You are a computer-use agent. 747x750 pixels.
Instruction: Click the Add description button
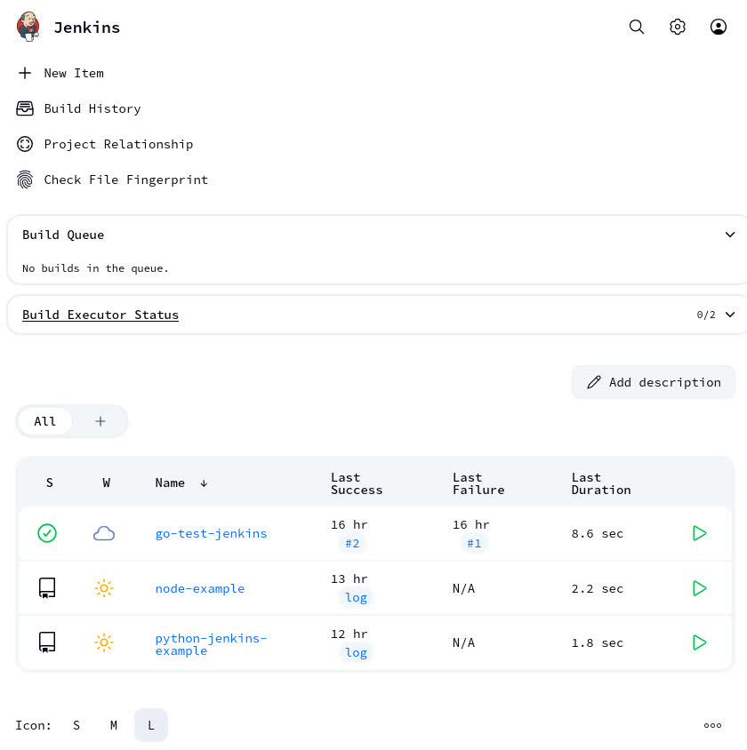tap(654, 382)
